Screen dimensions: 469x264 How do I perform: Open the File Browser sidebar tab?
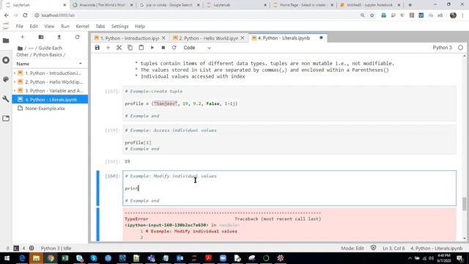6,41
